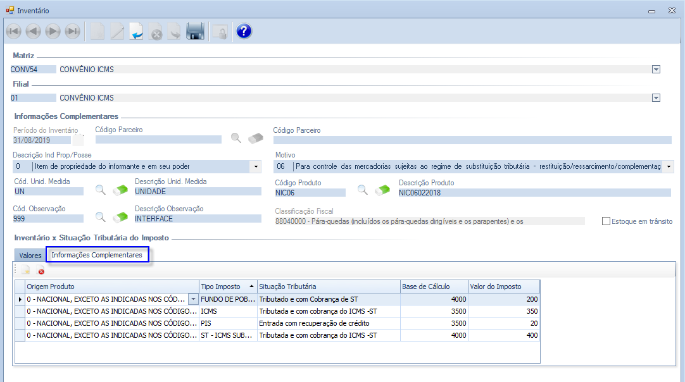685x382 pixels.
Task: Select the Valores tab
Action: [30, 256]
